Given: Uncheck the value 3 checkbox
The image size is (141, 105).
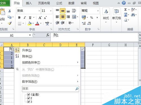Looking at the screenshot, I should click(x=28, y=102).
